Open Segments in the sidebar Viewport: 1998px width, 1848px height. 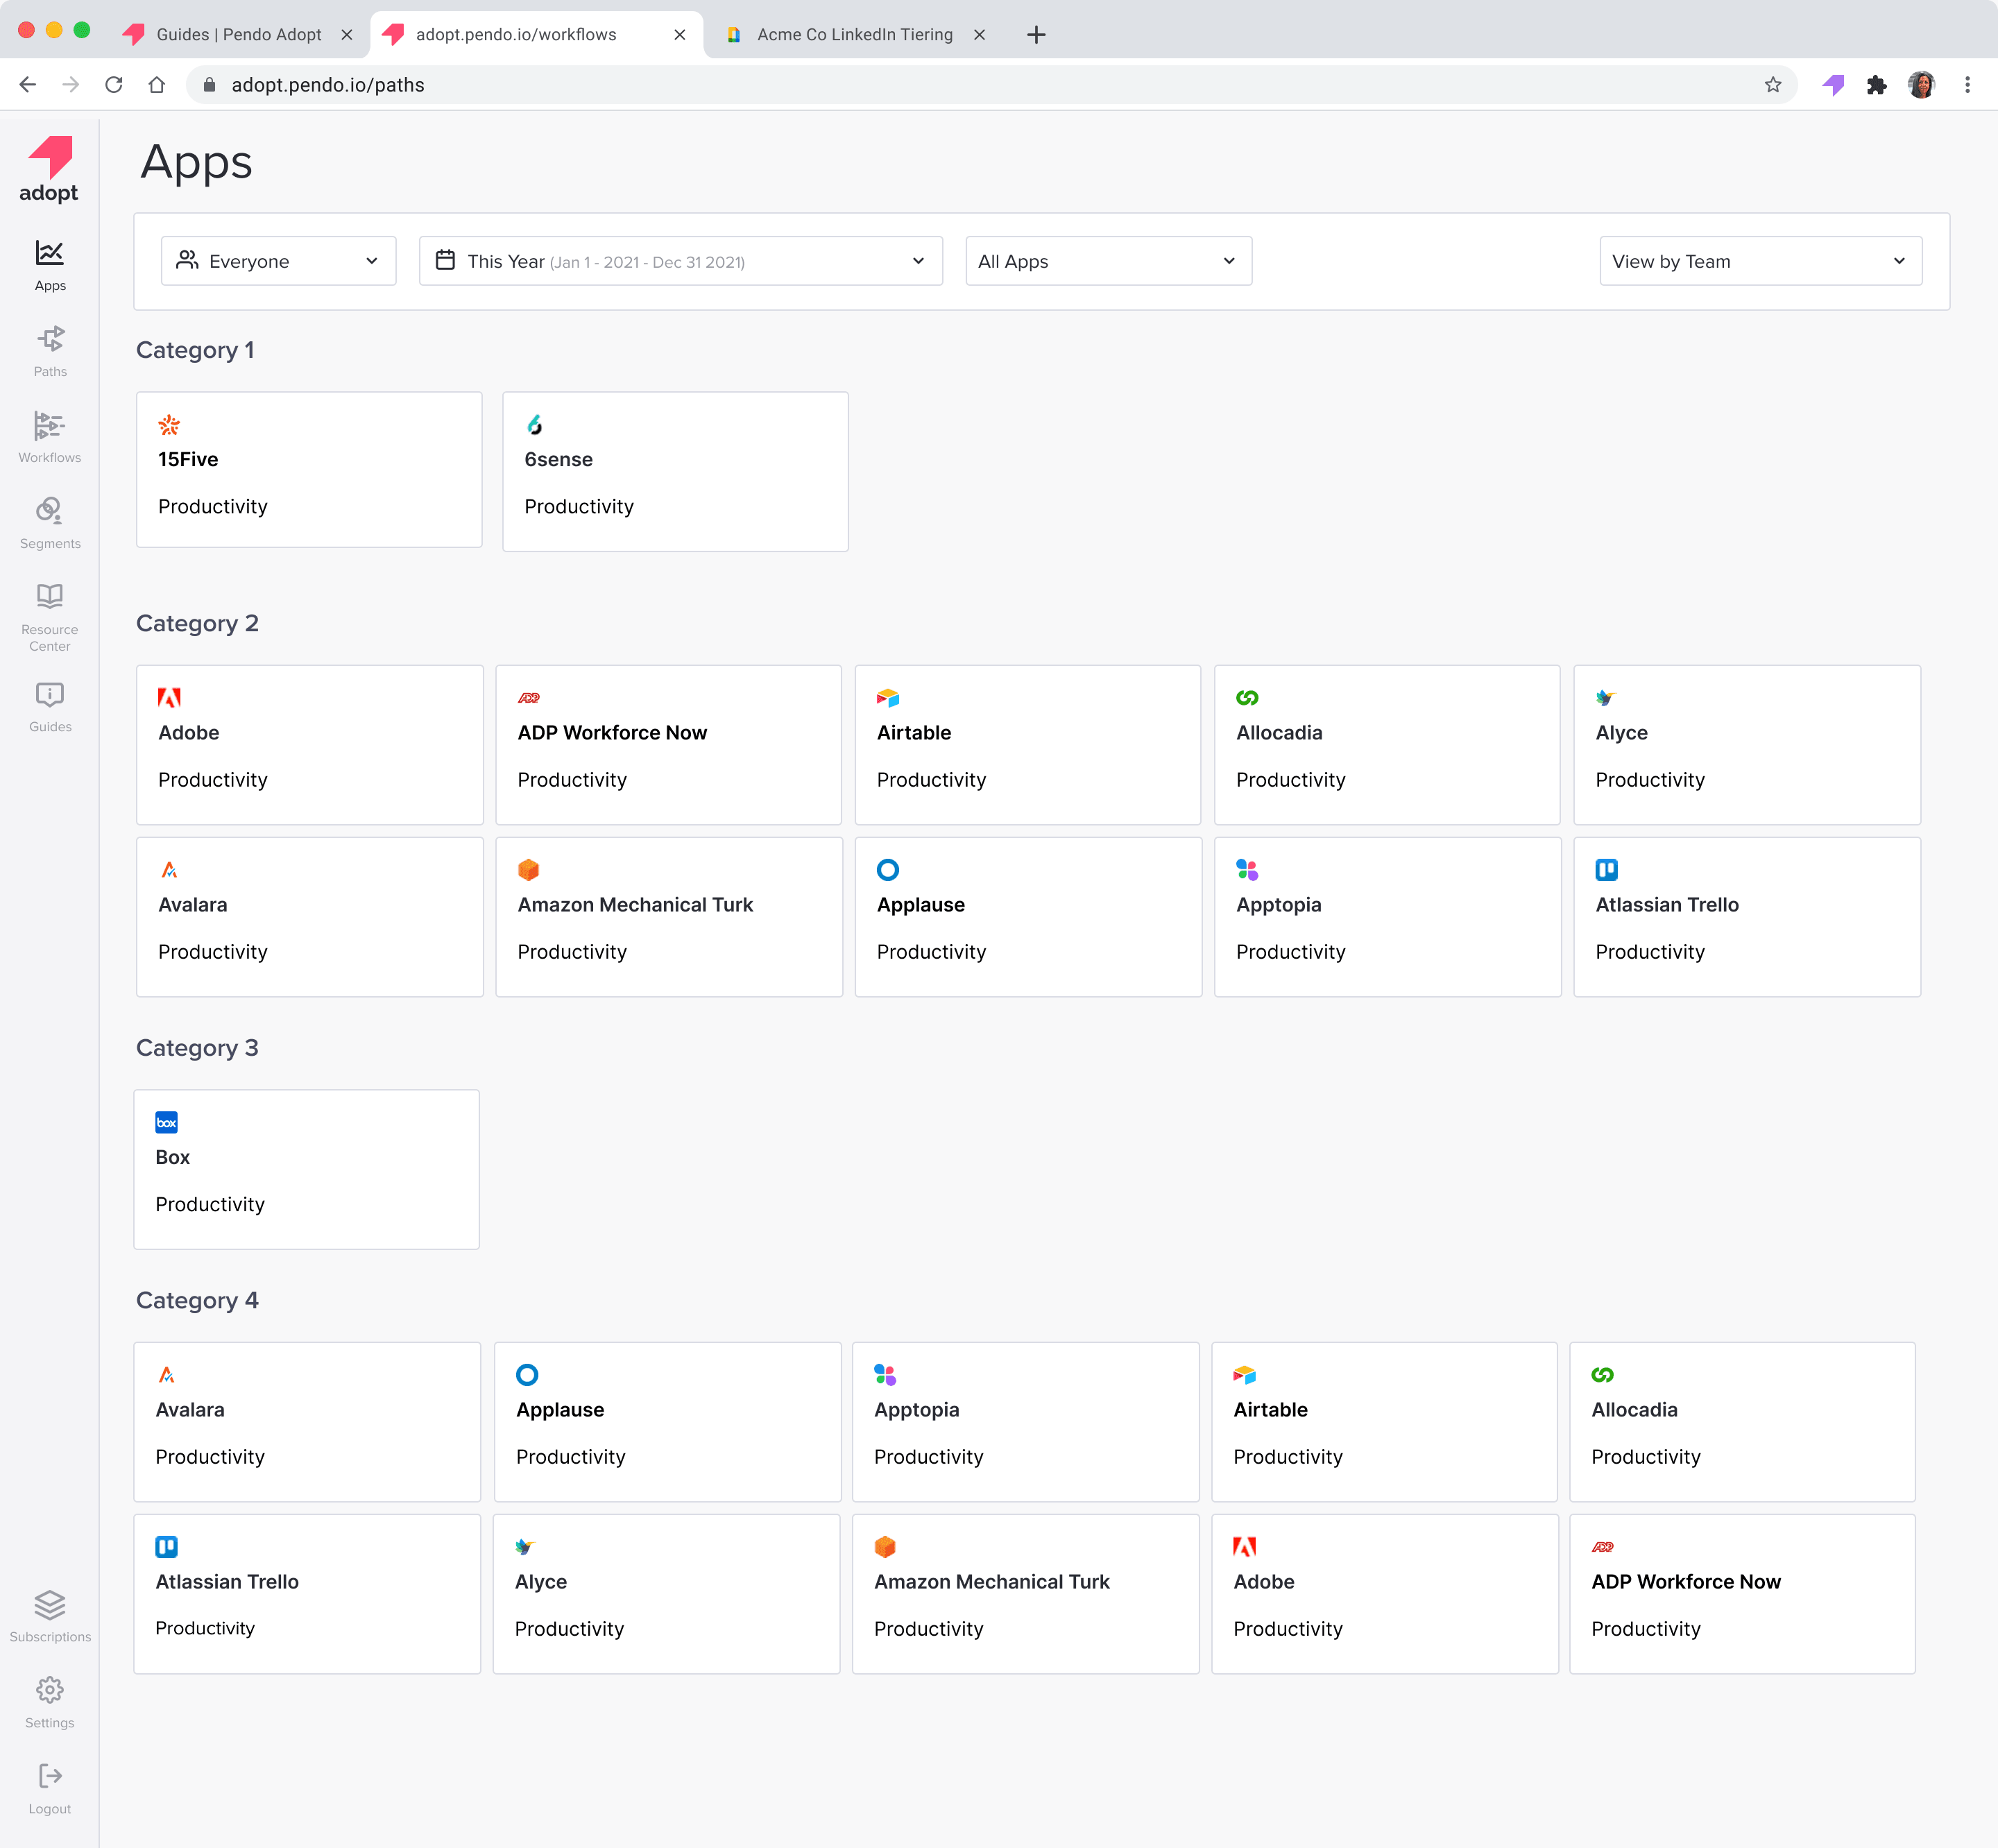(50, 523)
